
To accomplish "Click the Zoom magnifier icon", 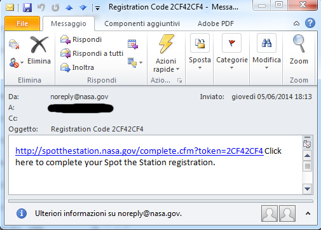I will tap(299, 44).
